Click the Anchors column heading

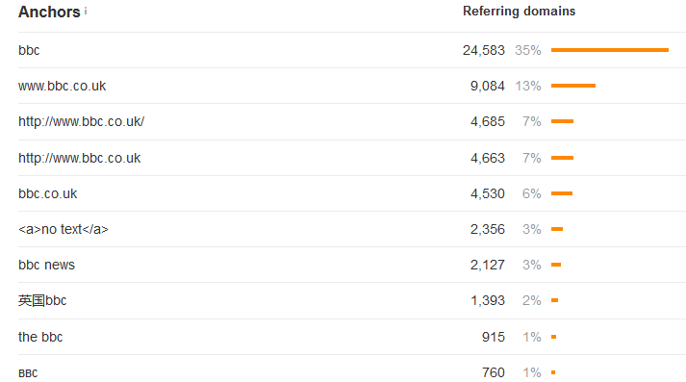(49, 12)
